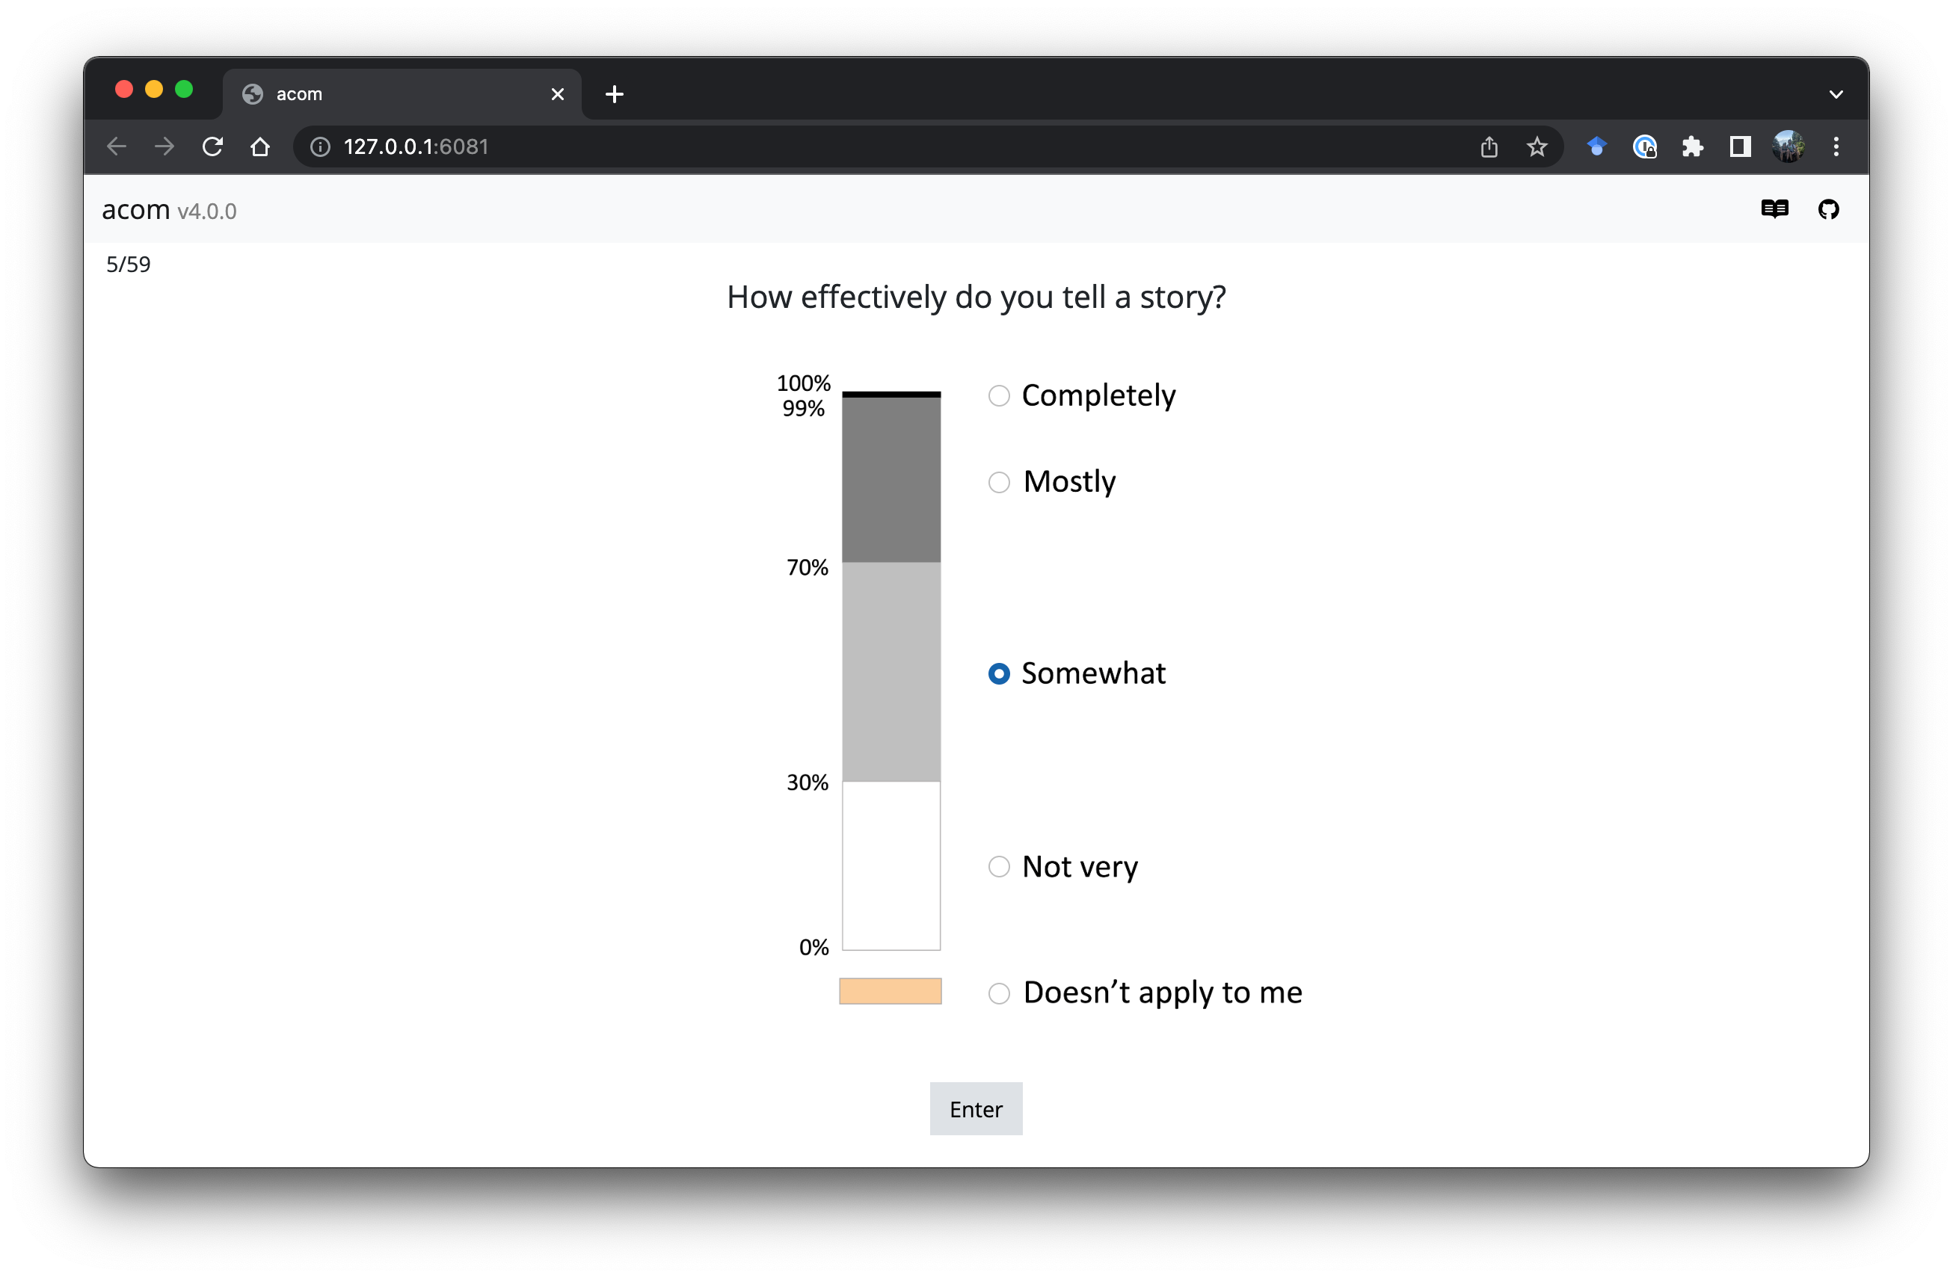
Task: Pick the "Not very" radio option
Action: coord(999,867)
